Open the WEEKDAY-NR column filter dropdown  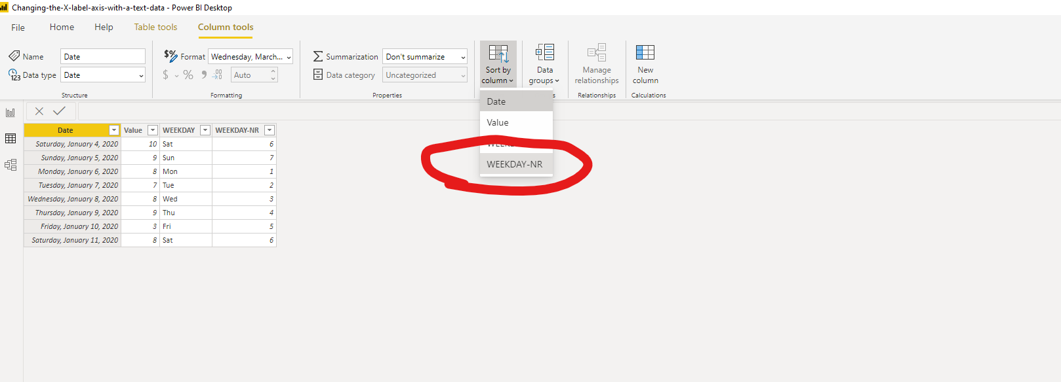coord(270,130)
